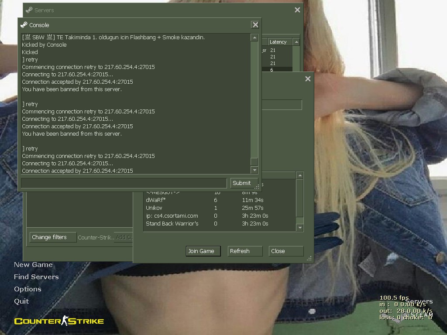Select 'Stand Back Warrior's' player row

[220, 224]
